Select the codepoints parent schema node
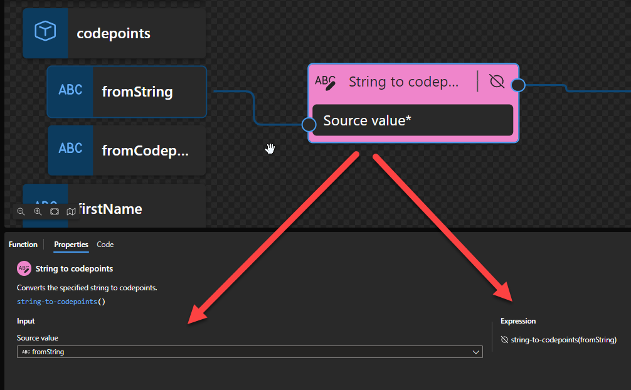The height and width of the screenshot is (390, 631). [x=113, y=33]
